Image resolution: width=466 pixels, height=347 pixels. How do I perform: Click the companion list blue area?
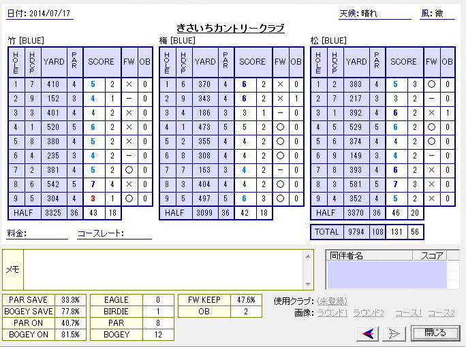(x=387, y=275)
